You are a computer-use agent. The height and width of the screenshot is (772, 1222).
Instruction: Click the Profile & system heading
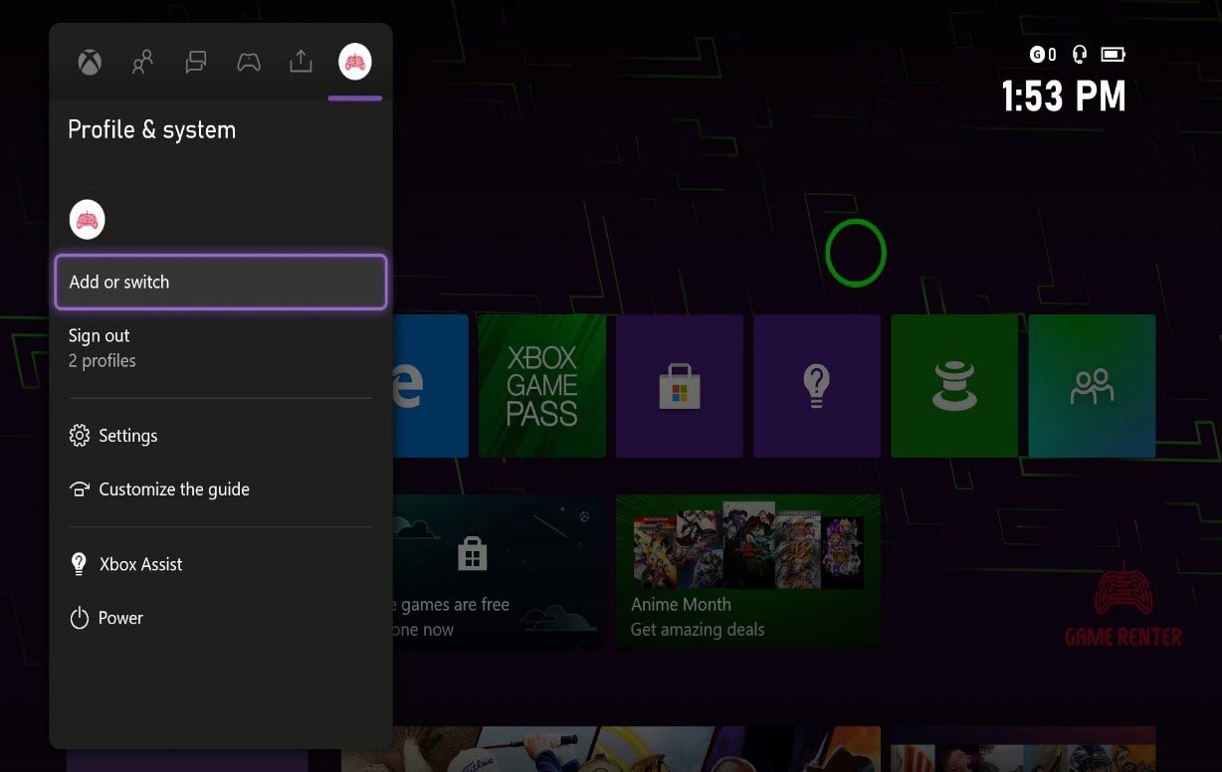click(x=151, y=130)
